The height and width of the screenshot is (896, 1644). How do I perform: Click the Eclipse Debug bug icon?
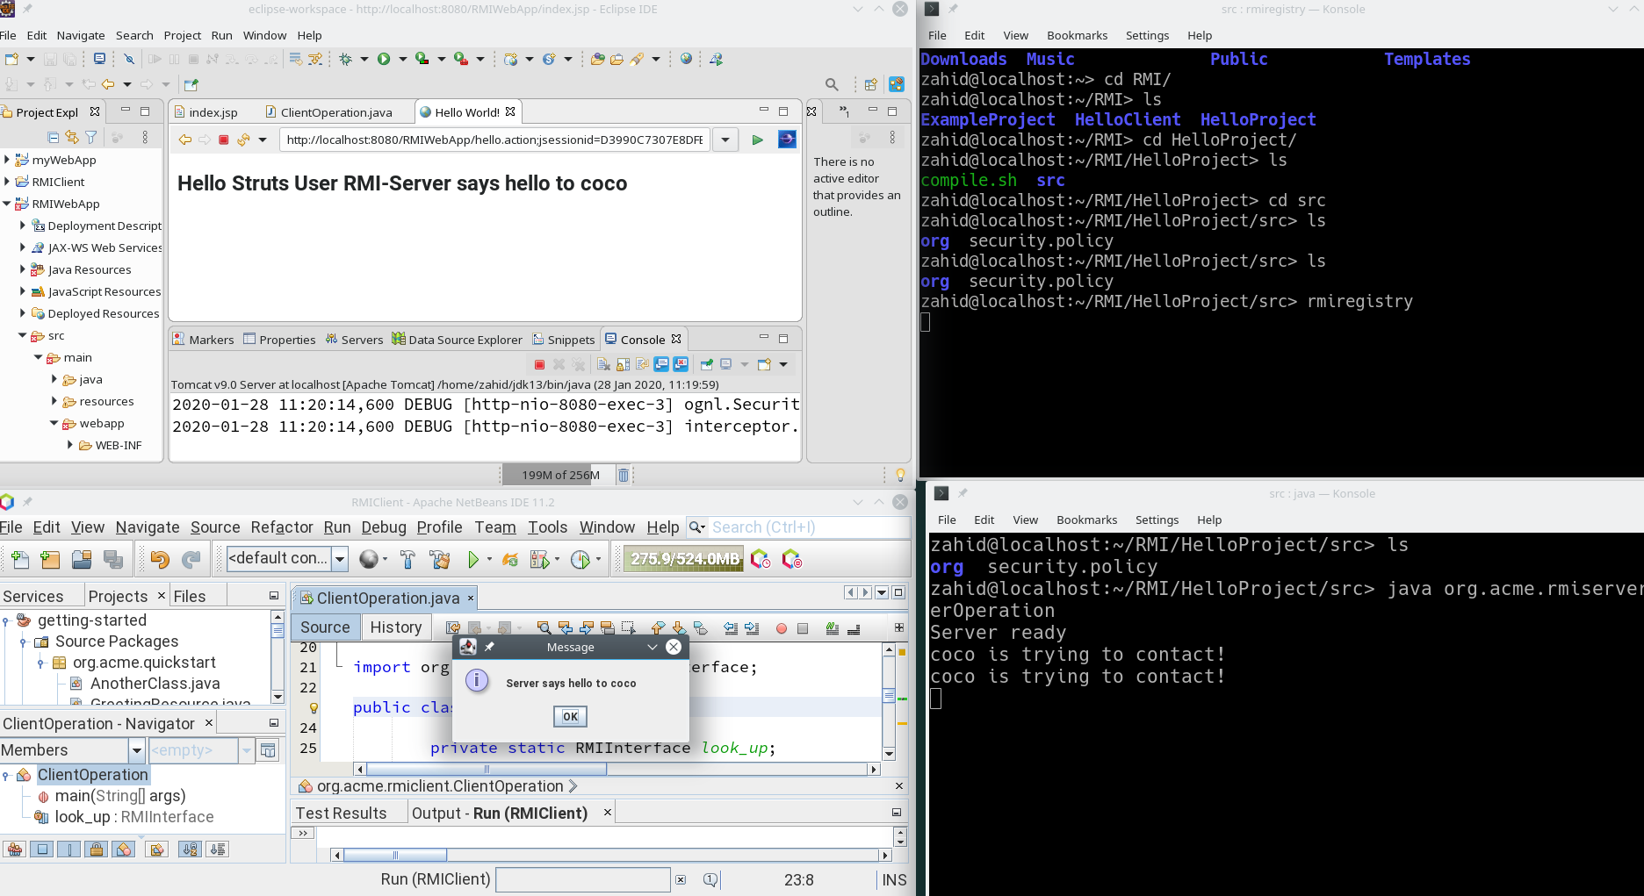point(345,59)
